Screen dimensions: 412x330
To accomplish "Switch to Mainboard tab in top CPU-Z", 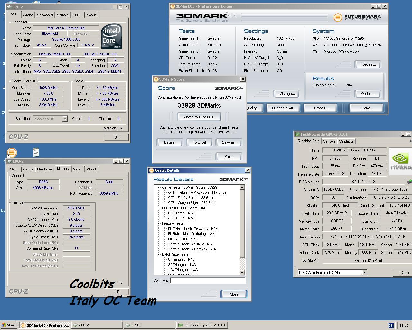I will [x=45, y=15].
